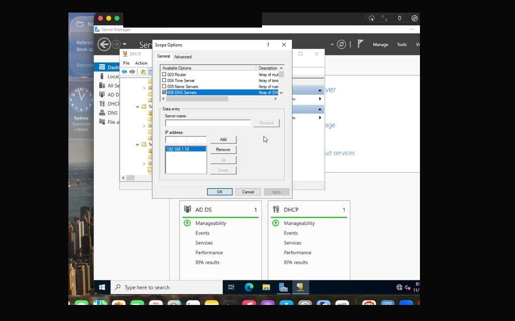Select the 192.168.1.10 address entry
The height and width of the screenshot is (321, 515).
186,149
